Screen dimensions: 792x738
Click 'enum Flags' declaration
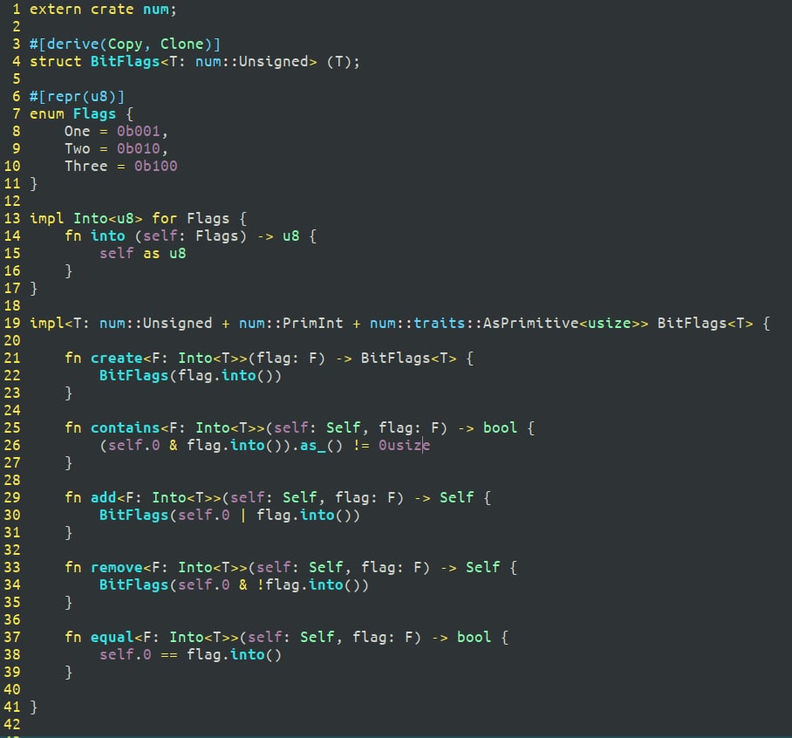pos(72,114)
